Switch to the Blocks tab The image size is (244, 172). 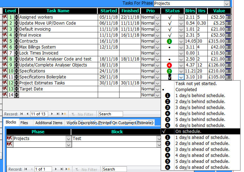11,122
